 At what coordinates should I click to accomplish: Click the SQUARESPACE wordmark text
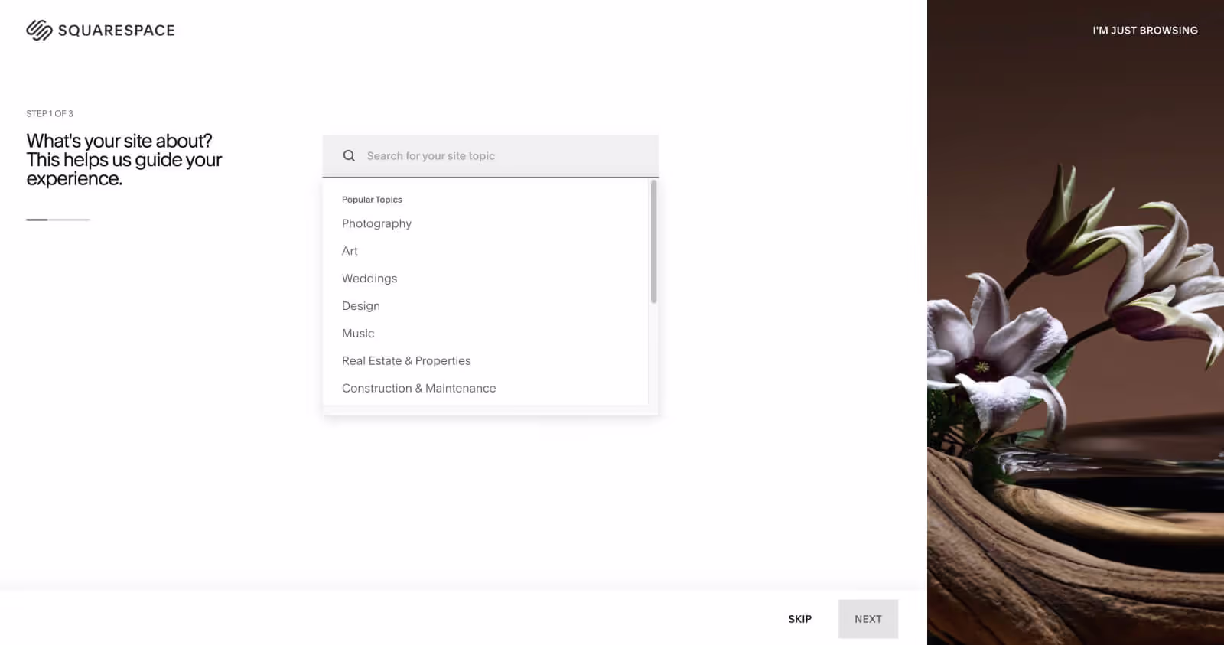116,31
